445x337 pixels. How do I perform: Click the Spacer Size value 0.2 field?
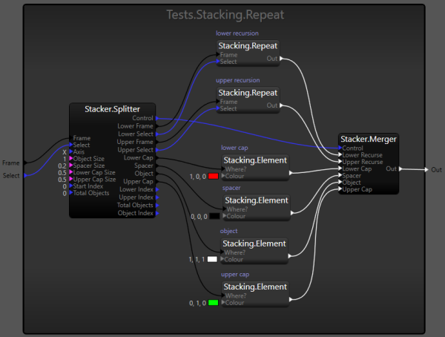[x=61, y=166]
